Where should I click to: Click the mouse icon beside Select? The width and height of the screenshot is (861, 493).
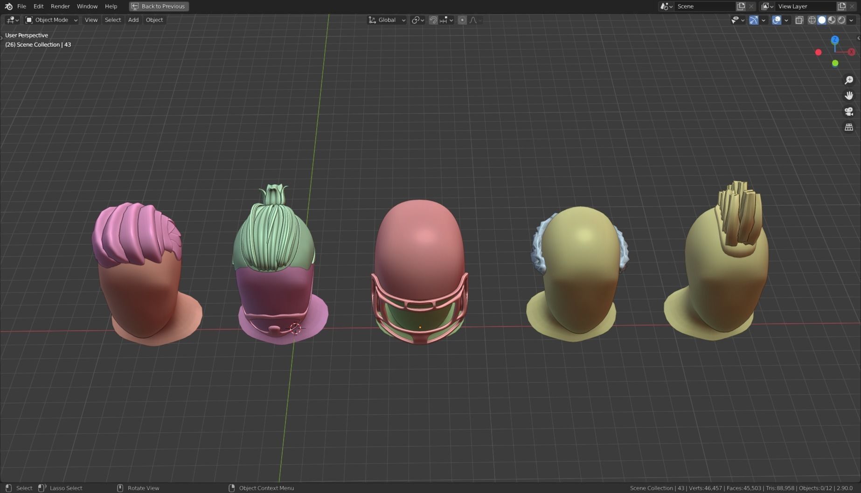(x=8, y=488)
